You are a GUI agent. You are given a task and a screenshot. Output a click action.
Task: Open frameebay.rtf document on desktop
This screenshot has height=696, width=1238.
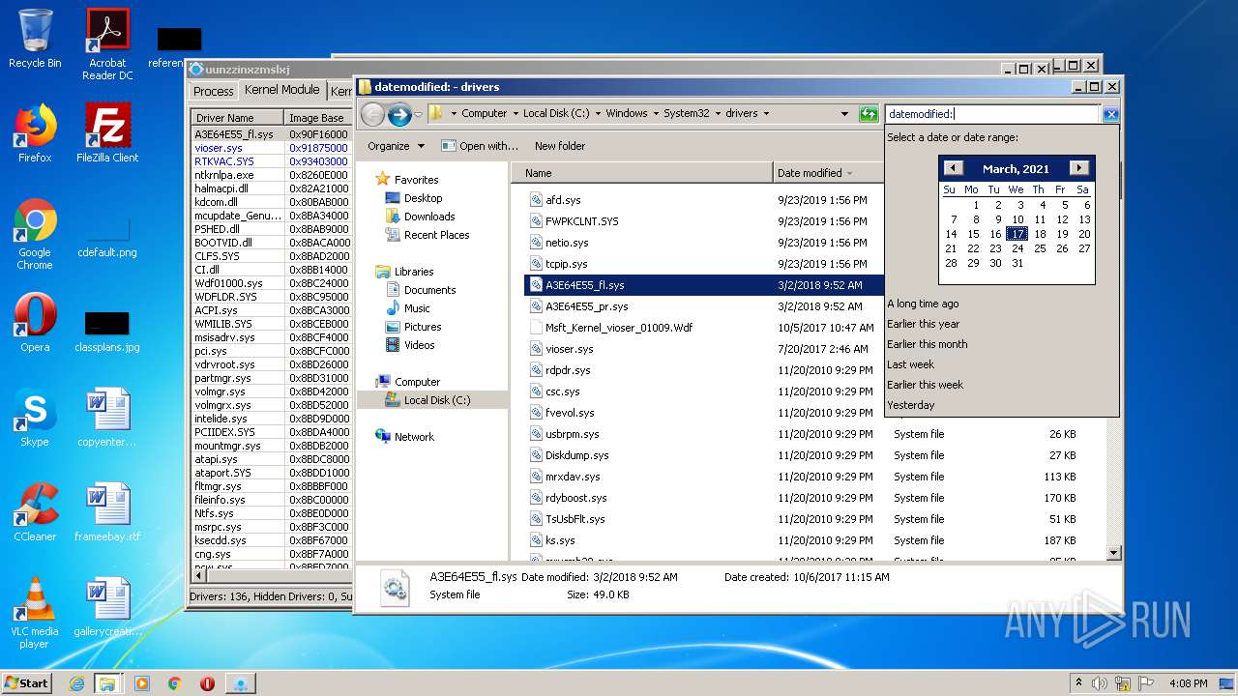click(x=107, y=512)
